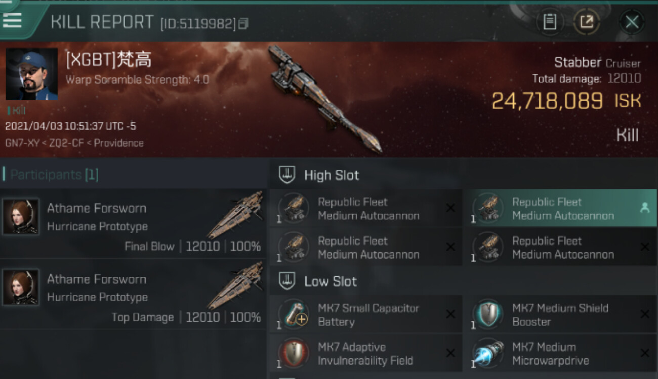This screenshot has width=658, height=379.
Task: Click the share export icon
Action: (587, 22)
